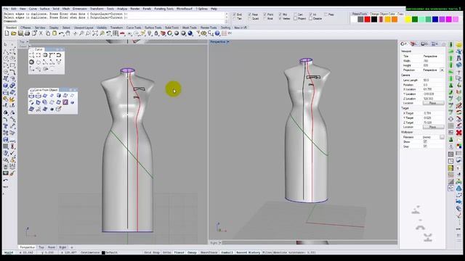Screen dimensions: 465x261
Task: Open the Wallpaper Filename browse button
Action: (442, 137)
